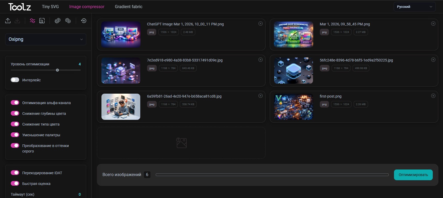Click the image resize icon
Viewport: 443px width, 198px height.
pyautogui.click(x=42, y=21)
